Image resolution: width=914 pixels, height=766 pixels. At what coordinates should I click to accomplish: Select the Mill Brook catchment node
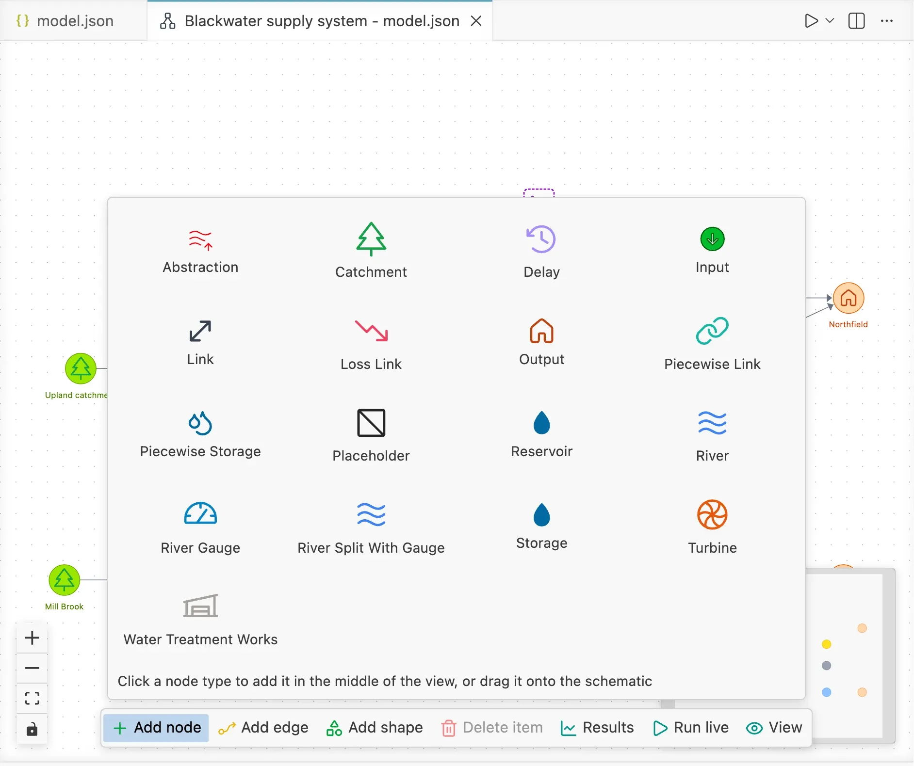(64, 580)
